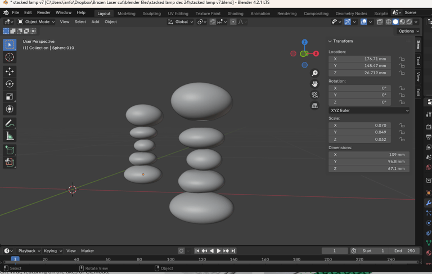Screen dimensions: 432x274
Task: Toggle show gizmos button
Action: (x=348, y=22)
